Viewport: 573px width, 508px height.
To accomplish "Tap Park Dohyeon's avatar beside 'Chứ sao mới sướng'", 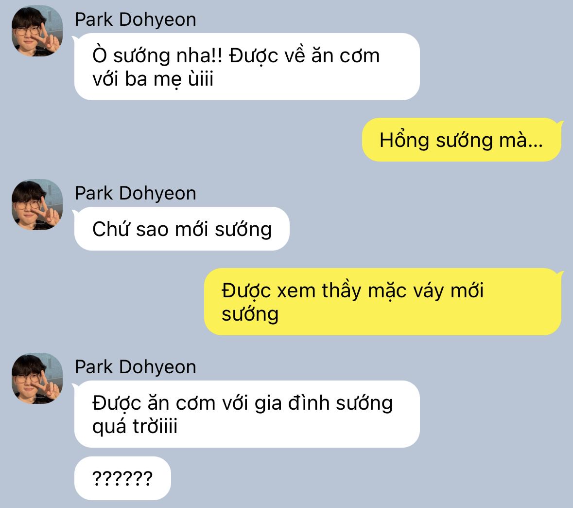I will (37, 204).
